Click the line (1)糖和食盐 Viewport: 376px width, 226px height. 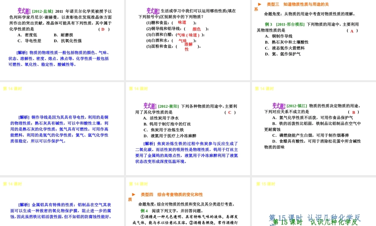[x=171, y=23]
